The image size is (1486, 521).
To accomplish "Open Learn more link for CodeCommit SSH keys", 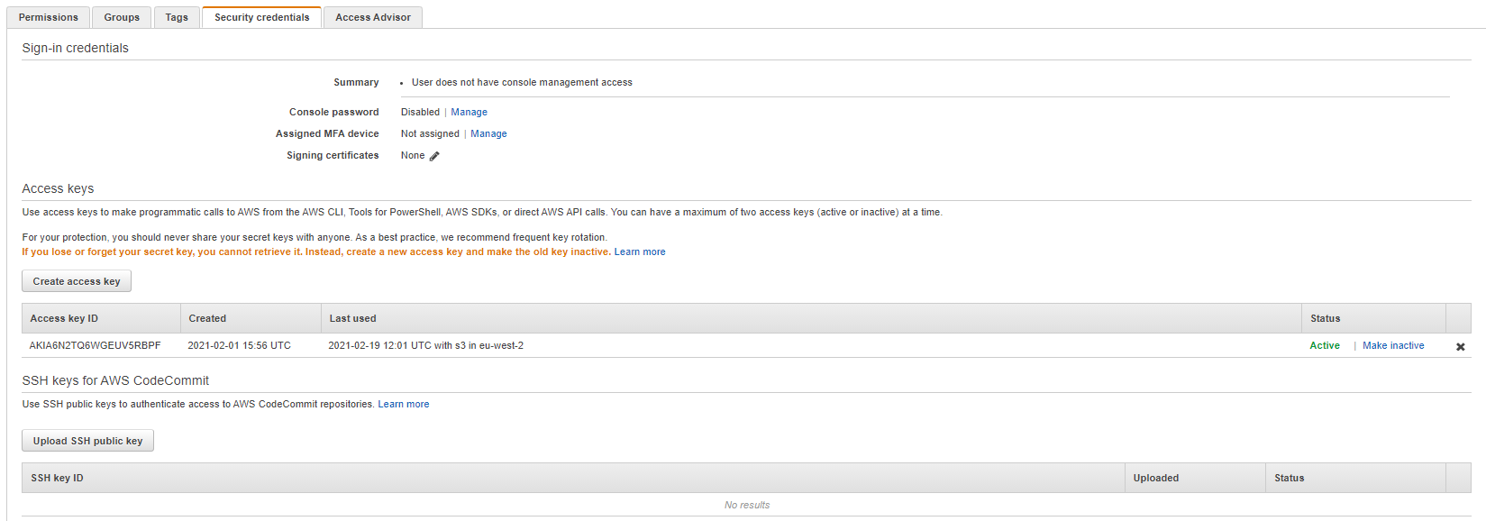I will click(404, 404).
